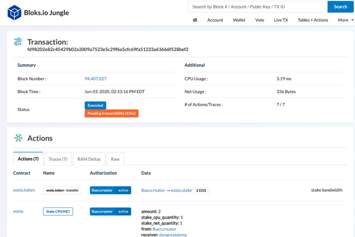Open the receiver dongreatdemo link
The image size is (355, 237).
173,235
